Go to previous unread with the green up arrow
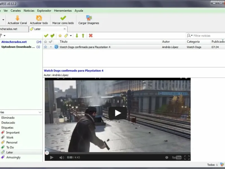The width and height of the screenshot is (225, 169). click(83, 35)
